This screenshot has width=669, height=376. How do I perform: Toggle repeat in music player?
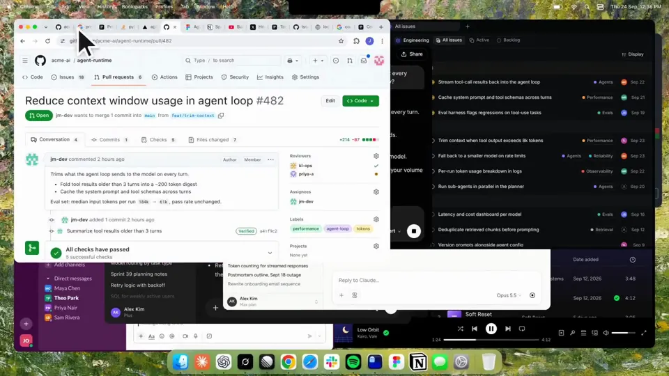[522, 329]
